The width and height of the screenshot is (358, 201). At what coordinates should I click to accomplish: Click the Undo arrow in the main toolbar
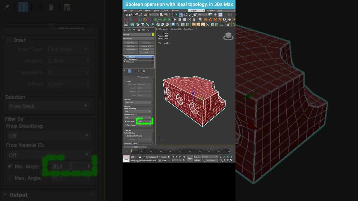pyautogui.click(x=126, y=15)
